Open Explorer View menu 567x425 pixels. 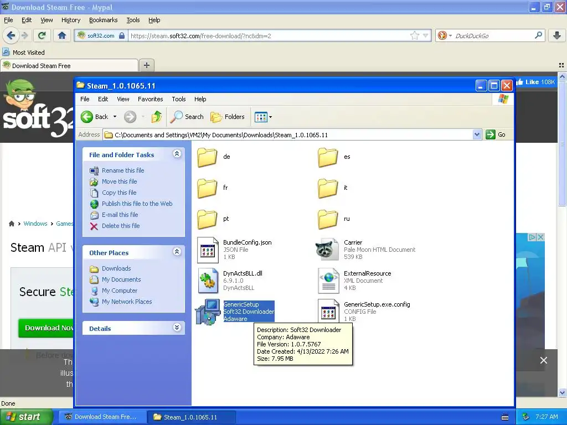coord(123,99)
